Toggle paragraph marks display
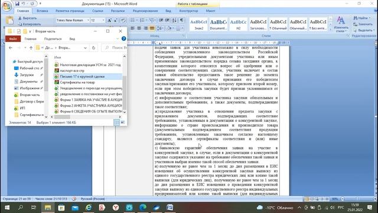The height and width of the screenshot is (213, 378). pyautogui.click(x=182, y=20)
